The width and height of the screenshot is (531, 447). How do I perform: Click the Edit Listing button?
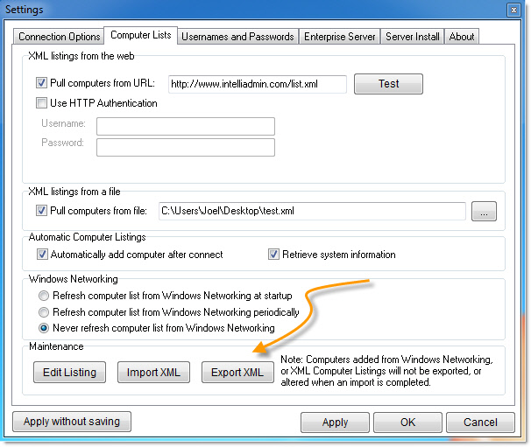(x=69, y=373)
